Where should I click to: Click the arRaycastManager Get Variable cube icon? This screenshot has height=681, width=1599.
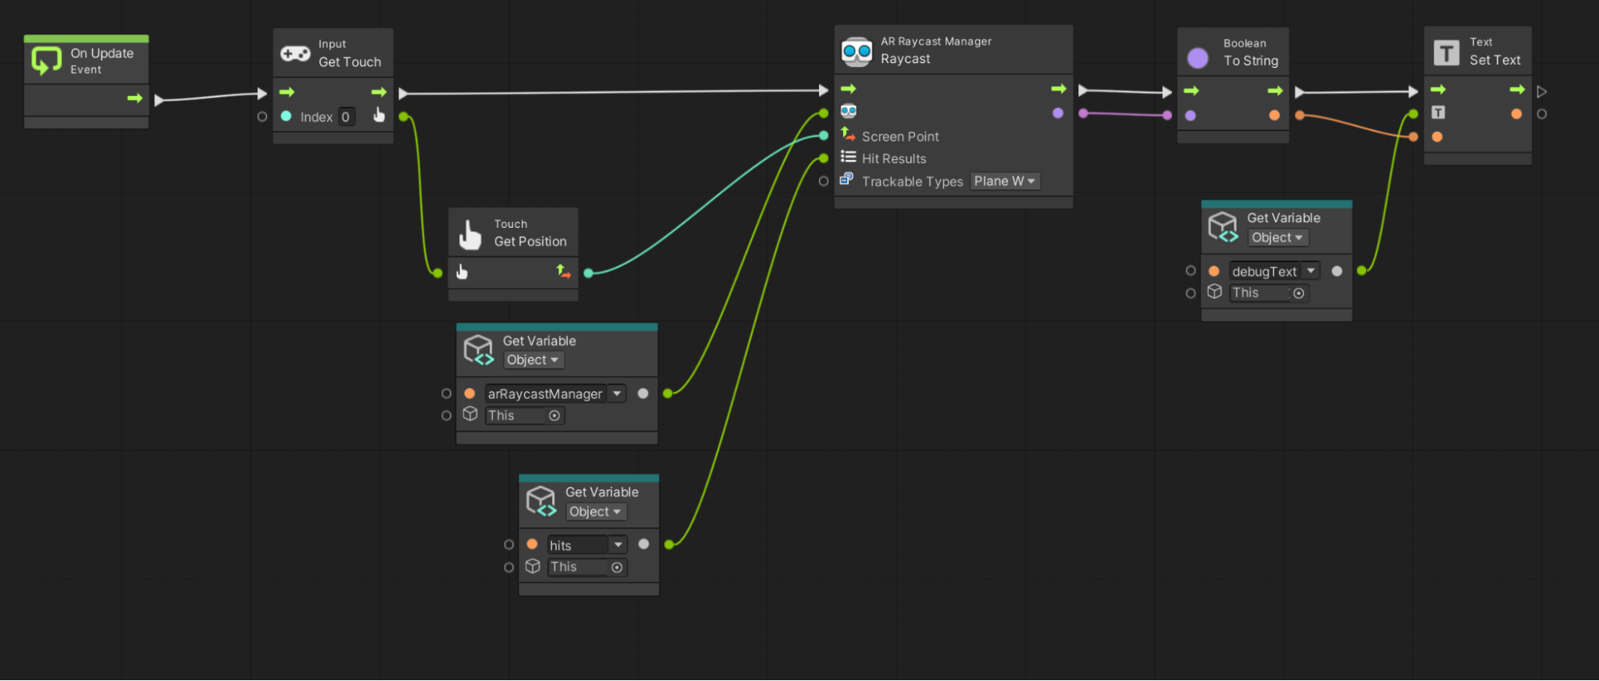[479, 350]
